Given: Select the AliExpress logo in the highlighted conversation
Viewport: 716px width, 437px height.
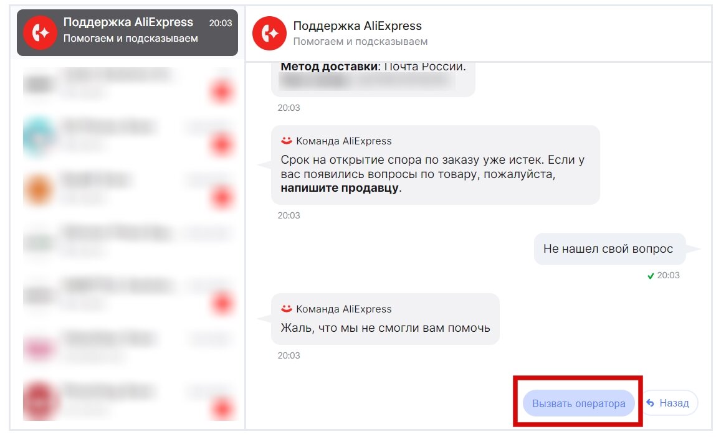Looking at the screenshot, I should click(40, 32).
